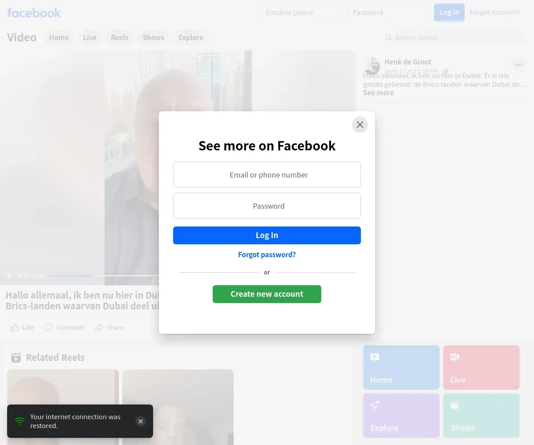Screen dimensions: 534x445
Task: Click the video player icon in Home tile
Action: coord(375,357)
